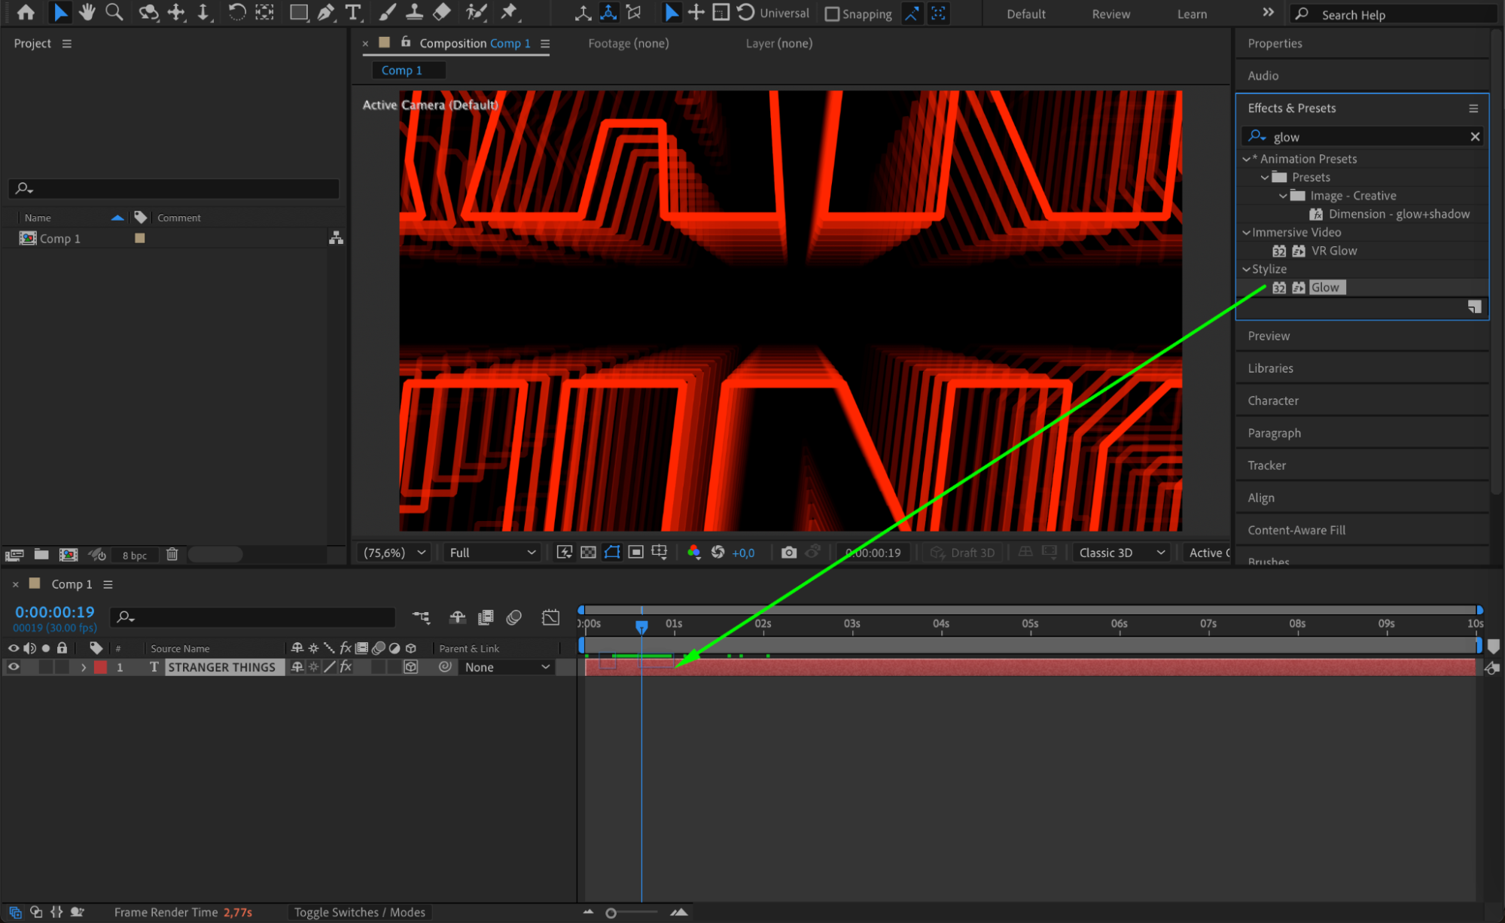The height and width of the screenshot is (923, 1505).
Task: Select the Glow effect under Stylize
Action: tap(1324, 288)
